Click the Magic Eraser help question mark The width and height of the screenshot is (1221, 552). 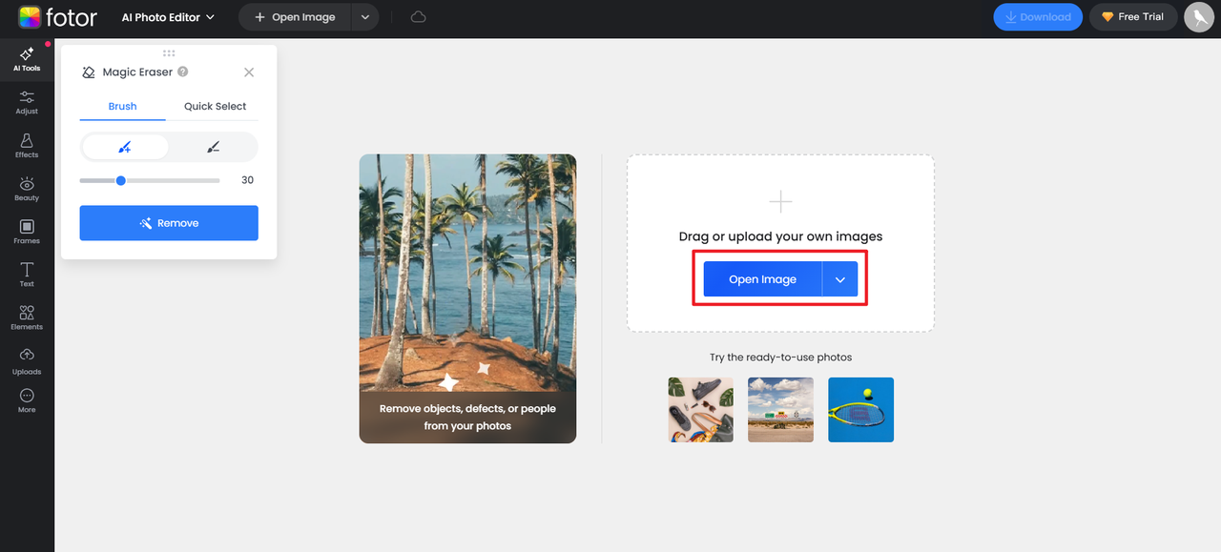click(182, 72)
